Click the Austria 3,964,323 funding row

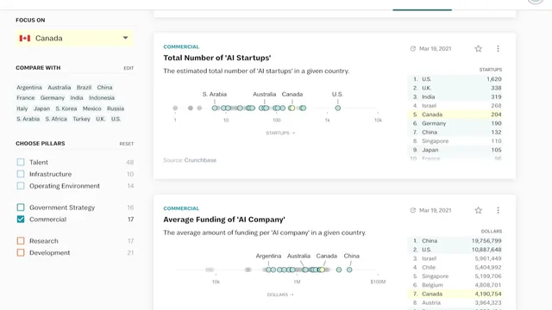tap(455, 302)
